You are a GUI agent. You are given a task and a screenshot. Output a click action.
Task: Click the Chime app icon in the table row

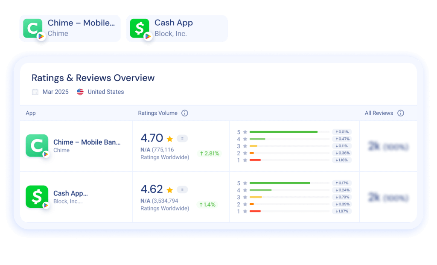(37, 145)
